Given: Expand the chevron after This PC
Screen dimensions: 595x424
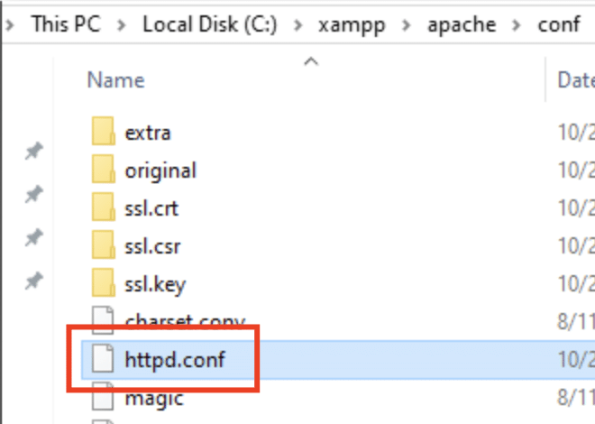Looking at the screenshot, I should 122,25.
